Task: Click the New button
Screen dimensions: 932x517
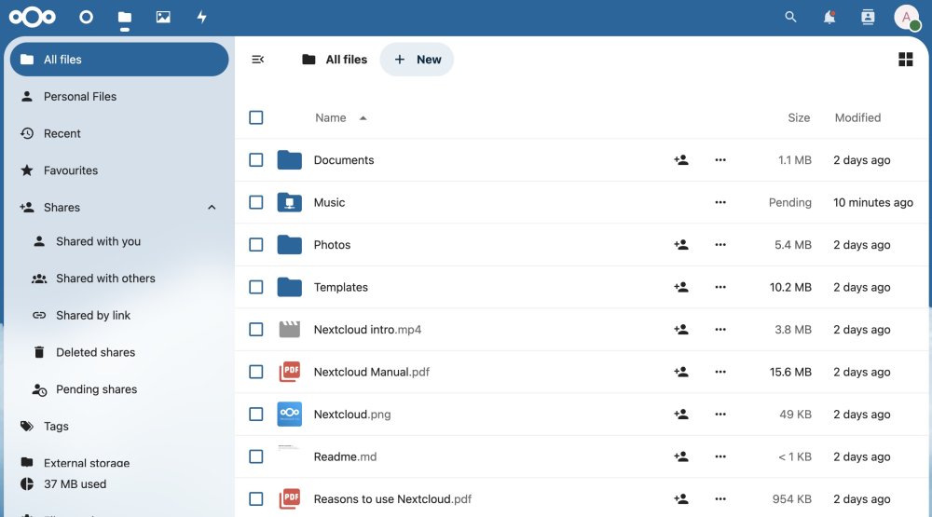Action: tap(417, 60)
